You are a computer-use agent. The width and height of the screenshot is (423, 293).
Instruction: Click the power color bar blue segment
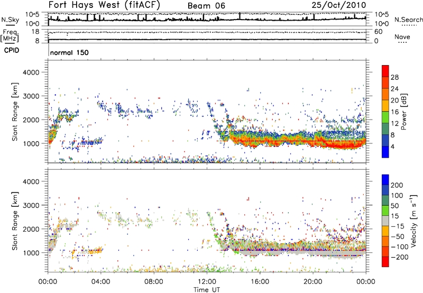coord(385,152)
